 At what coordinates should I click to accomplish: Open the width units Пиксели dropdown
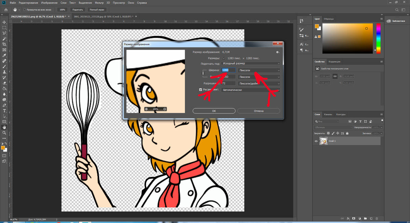[x=259, y=70]
